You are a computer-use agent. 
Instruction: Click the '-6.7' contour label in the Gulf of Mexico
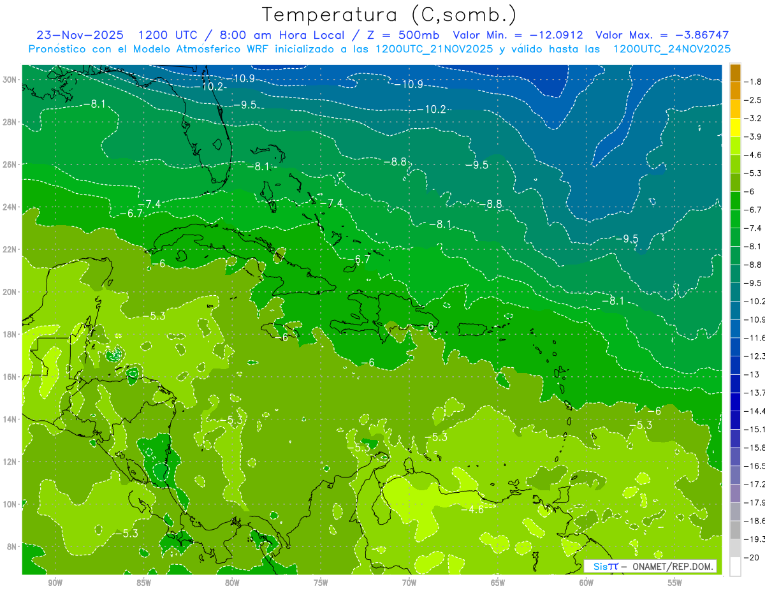(132, 214)
